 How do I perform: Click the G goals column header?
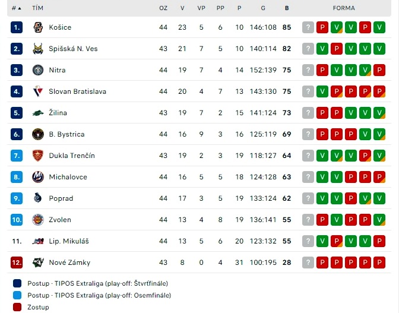point(263,8)
